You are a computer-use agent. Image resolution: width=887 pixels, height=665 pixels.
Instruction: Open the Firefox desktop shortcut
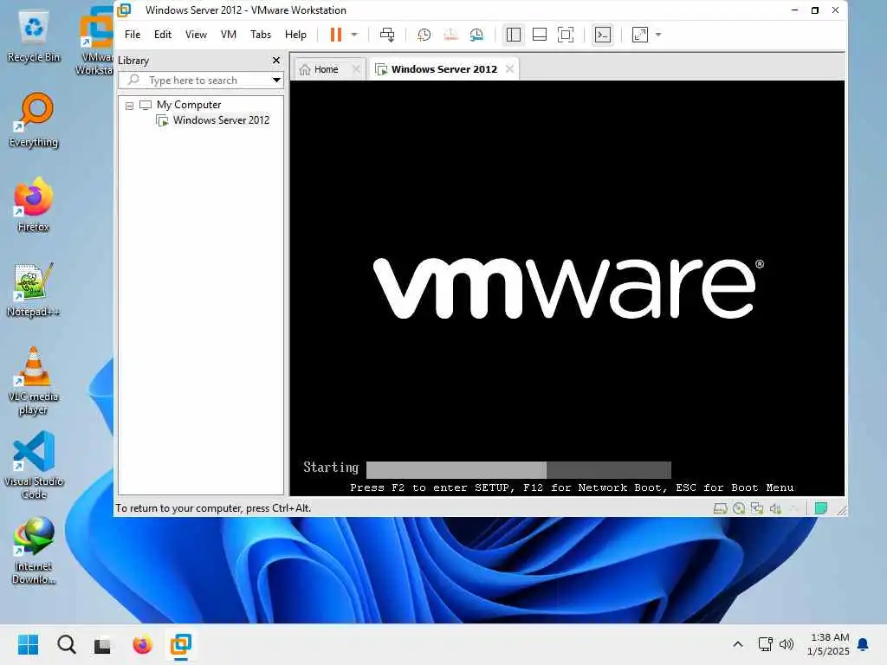34,205
